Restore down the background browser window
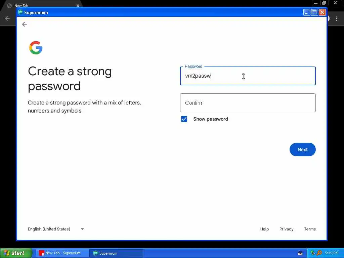 pyautogui.click(x=324, y=3)
